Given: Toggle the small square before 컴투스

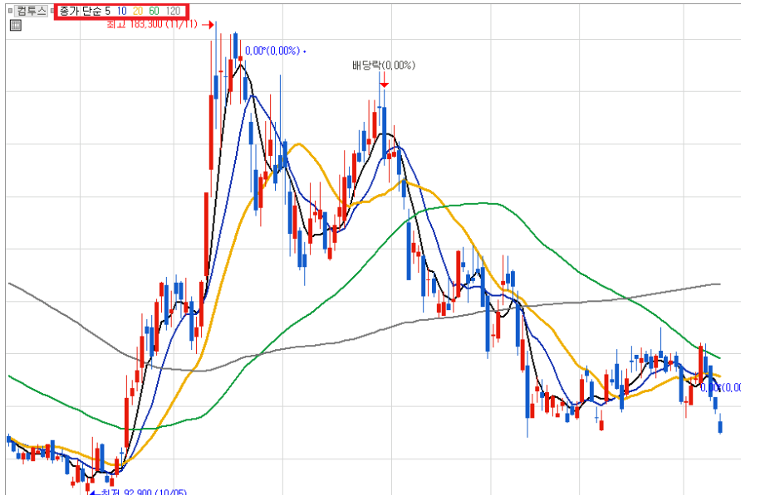Looking at the screenshot, I should [10, 11].
